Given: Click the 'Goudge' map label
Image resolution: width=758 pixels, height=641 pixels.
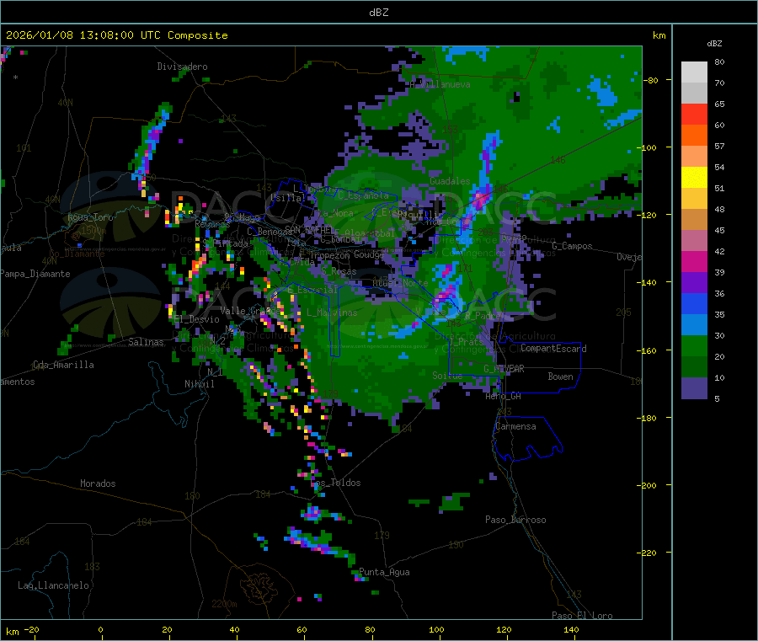Looking at the screenshot, I should [x=369, y=254].
